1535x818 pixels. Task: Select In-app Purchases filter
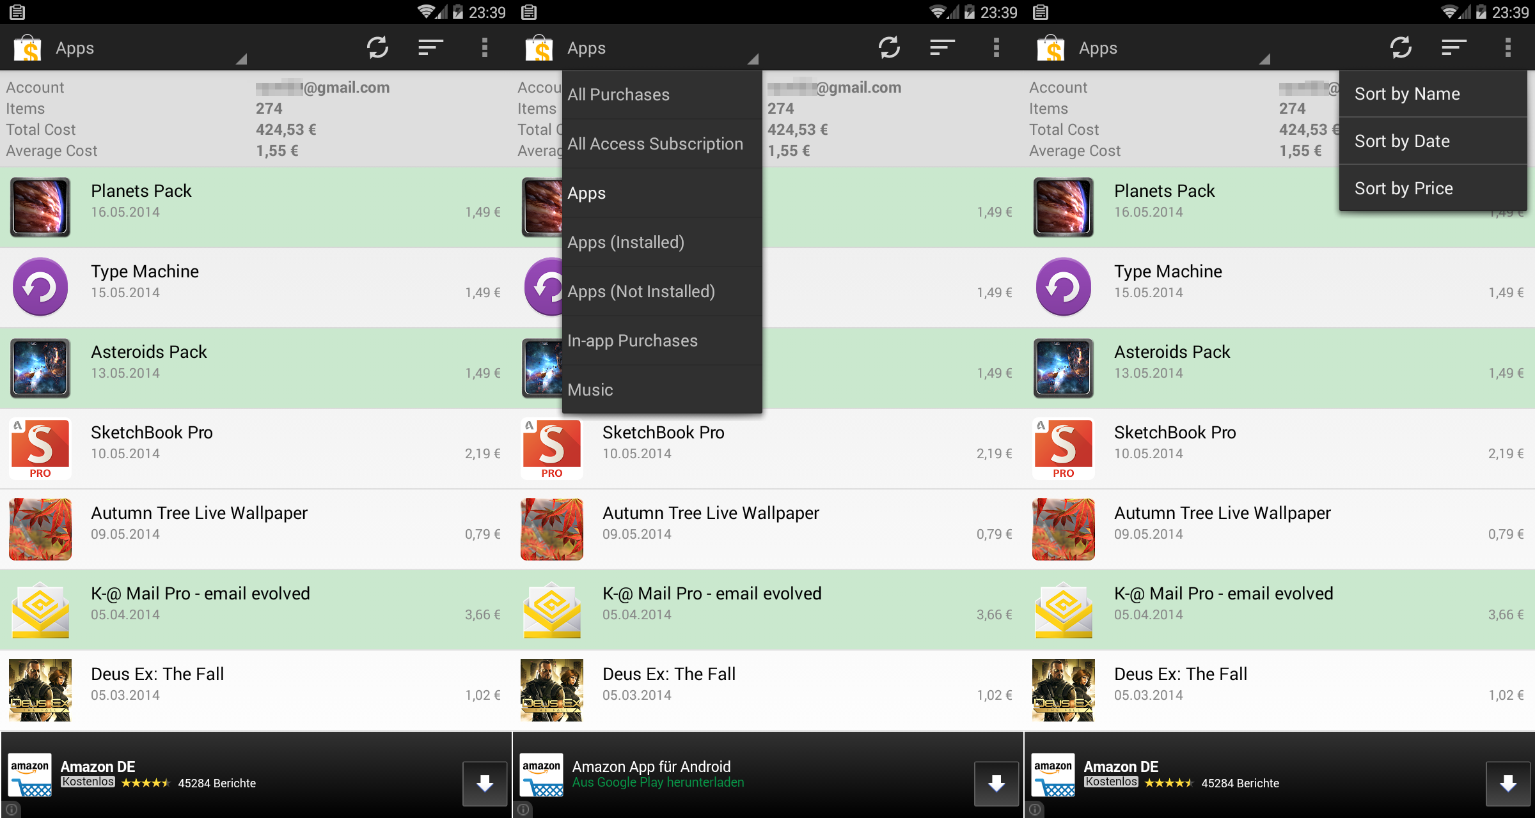(x=662, y=341)
